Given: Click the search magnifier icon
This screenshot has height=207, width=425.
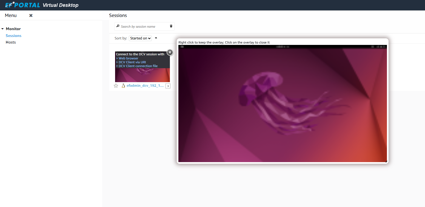Looking at the screenshot, I should click(118, 26).
